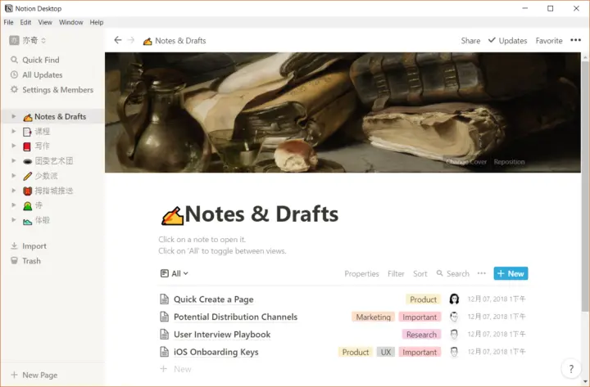Image resolution: width=590 pixels, height=387 pixels.
Task: Click the Settings & Members gear icon
Action: pyautogui.click(x=14, y=89)
